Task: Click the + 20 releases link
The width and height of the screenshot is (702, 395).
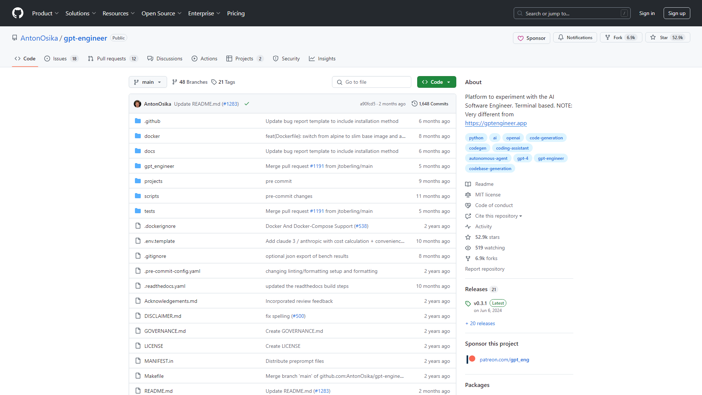Action: tap(480, 323)
